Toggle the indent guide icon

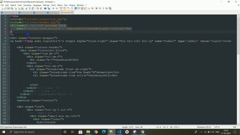tap(75, 8)
